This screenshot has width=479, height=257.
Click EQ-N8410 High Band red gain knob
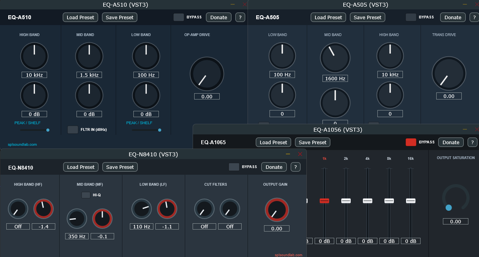coord(44,209)
